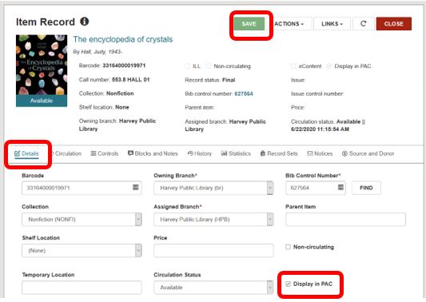This screenshot has height=302, width=426.
Task: Toggle the ILL checkbox in header
Action: [x=187, y=66]
